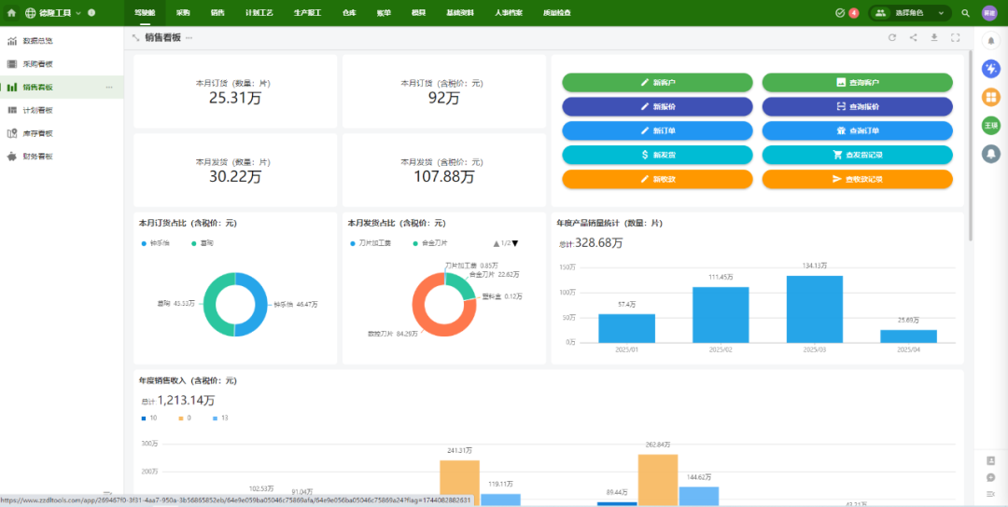
Task: Click the orange grid apps icon
Action: (x=990, y=97)
